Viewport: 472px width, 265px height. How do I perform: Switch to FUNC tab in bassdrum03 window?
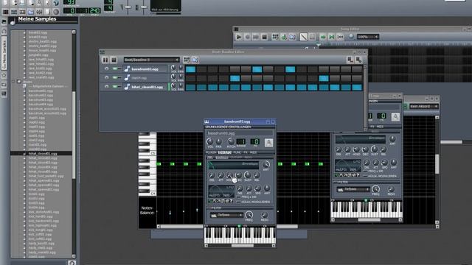point(237,152)
